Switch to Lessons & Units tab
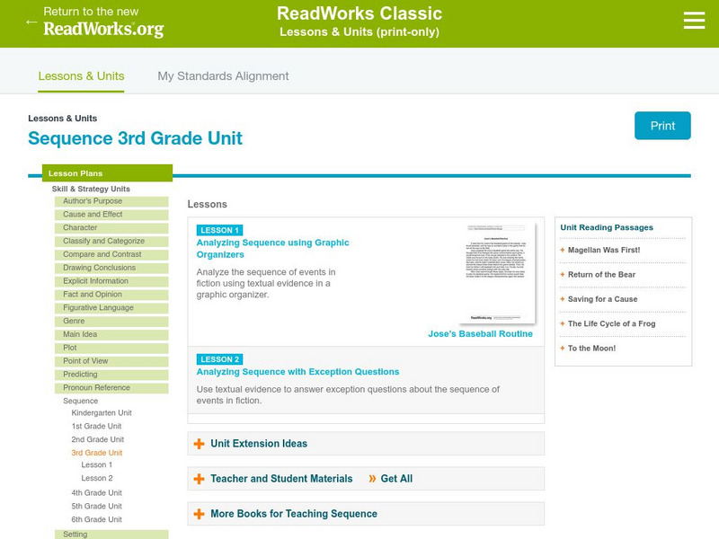 coord(81,76)
